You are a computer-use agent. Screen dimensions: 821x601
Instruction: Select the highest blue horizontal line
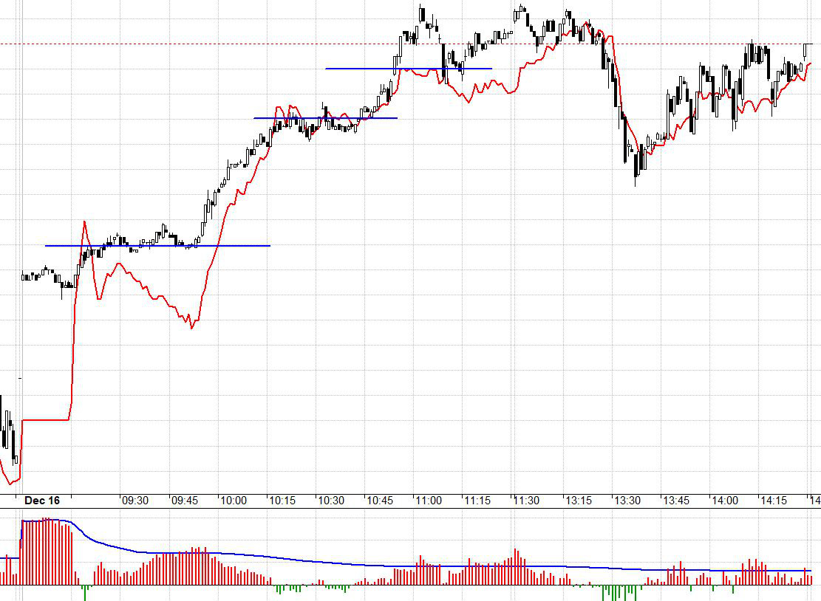coord(409,69)
